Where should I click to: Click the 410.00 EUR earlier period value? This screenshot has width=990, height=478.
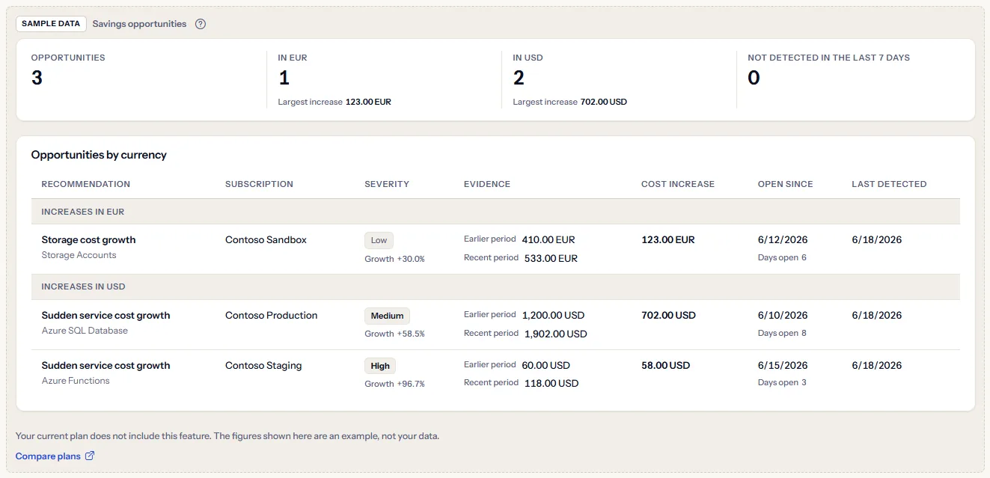[x=549, y=240]
